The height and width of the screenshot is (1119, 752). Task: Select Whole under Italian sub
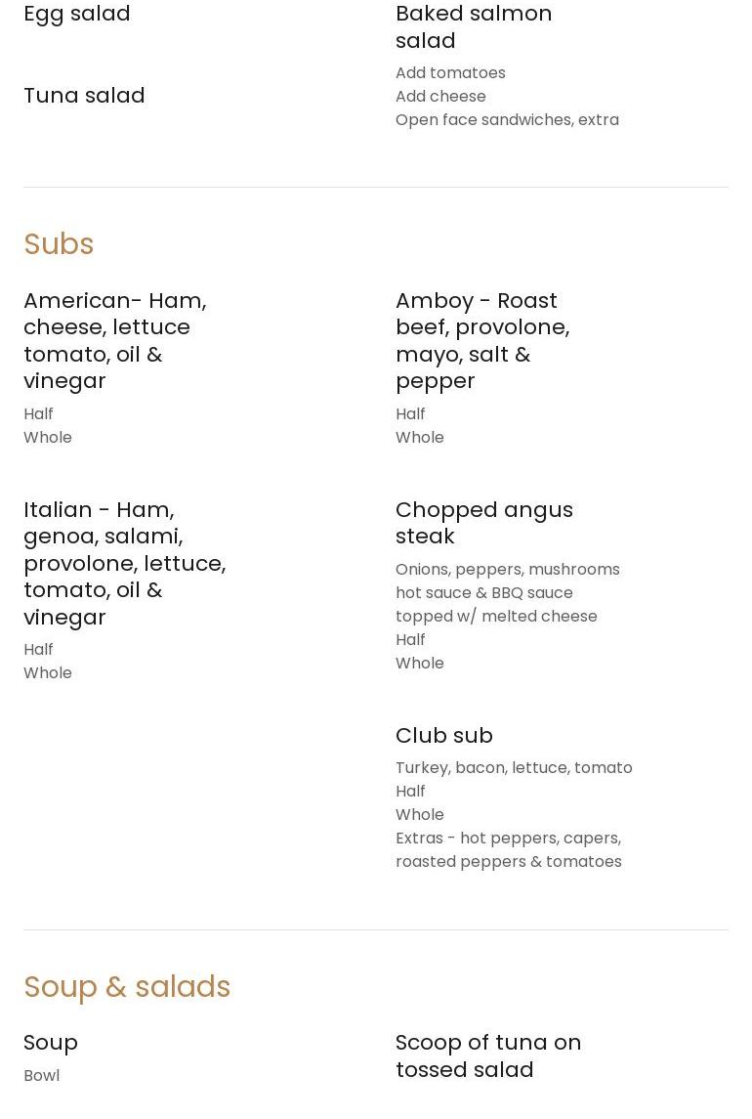click(47, 672)
